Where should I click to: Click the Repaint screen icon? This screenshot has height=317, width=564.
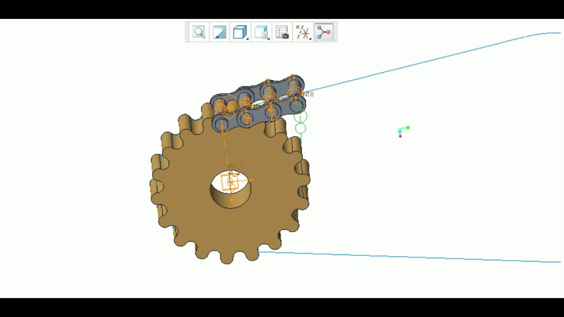click(x=219, y=32)
